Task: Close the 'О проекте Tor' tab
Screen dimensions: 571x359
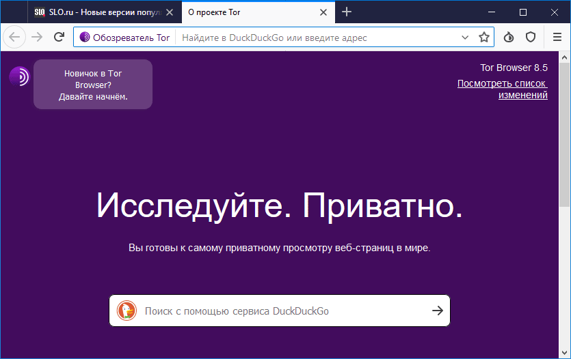Action: tap(323, 12)
